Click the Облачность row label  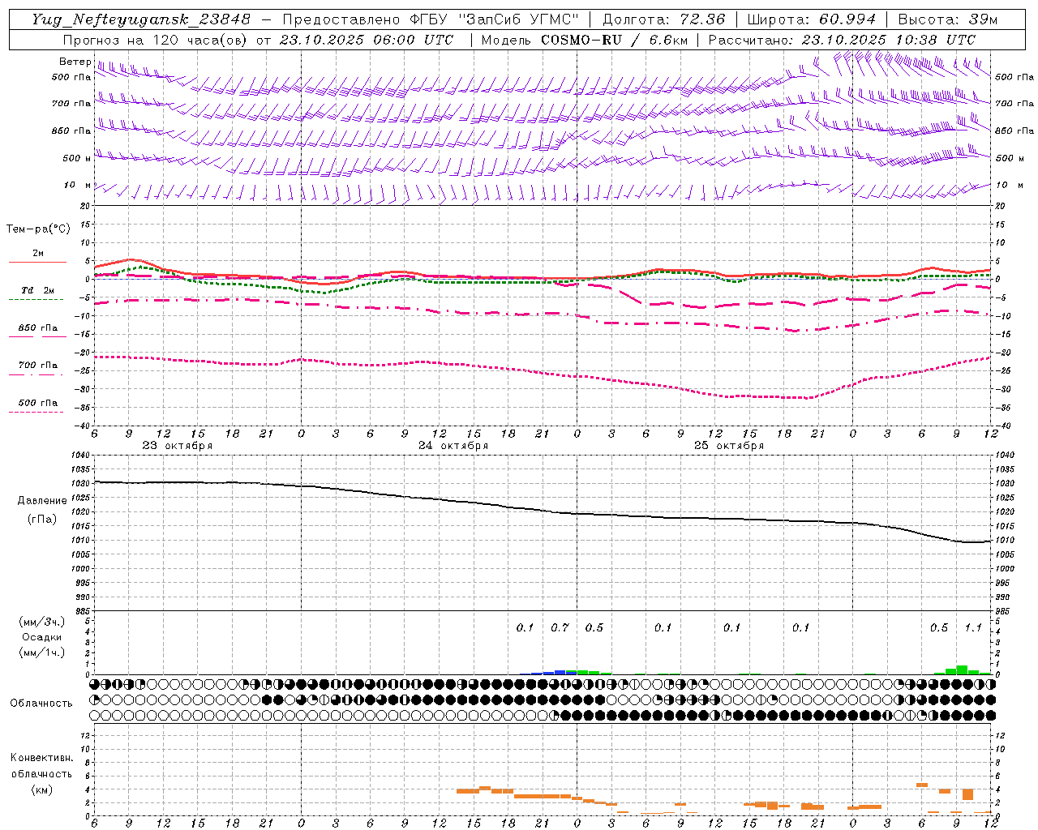point(41,704)
